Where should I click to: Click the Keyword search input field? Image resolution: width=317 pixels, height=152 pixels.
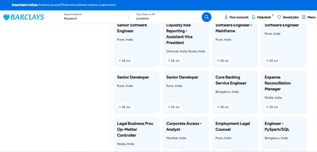(95, 18)
